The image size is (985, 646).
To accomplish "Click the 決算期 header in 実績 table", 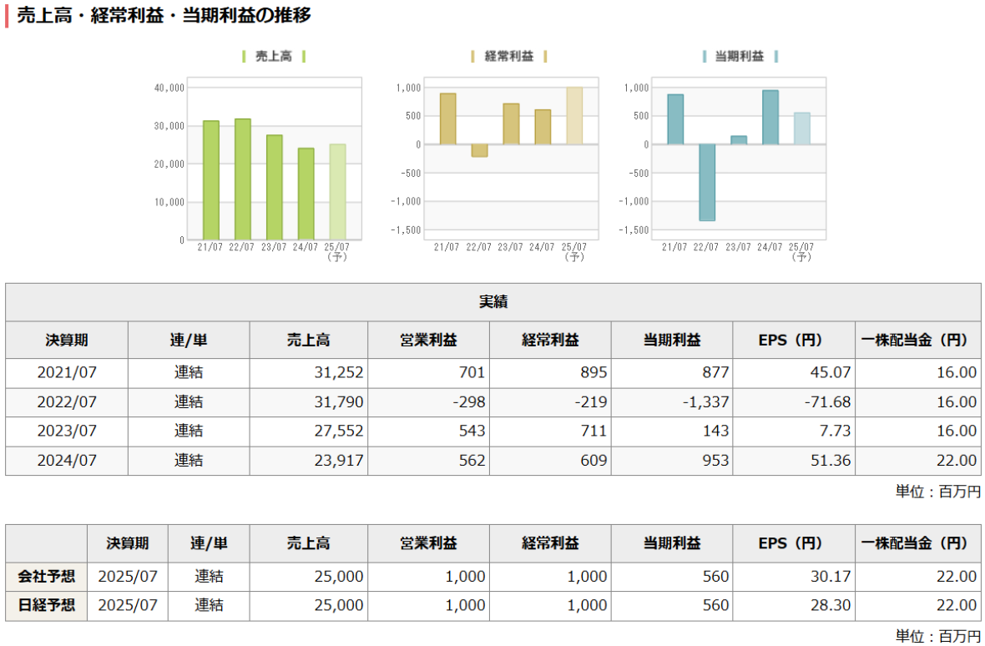I will 67,341.
